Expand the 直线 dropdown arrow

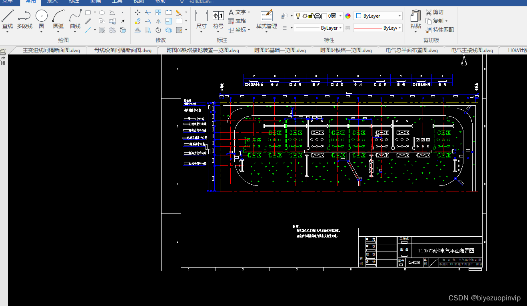tap(8, 32)
